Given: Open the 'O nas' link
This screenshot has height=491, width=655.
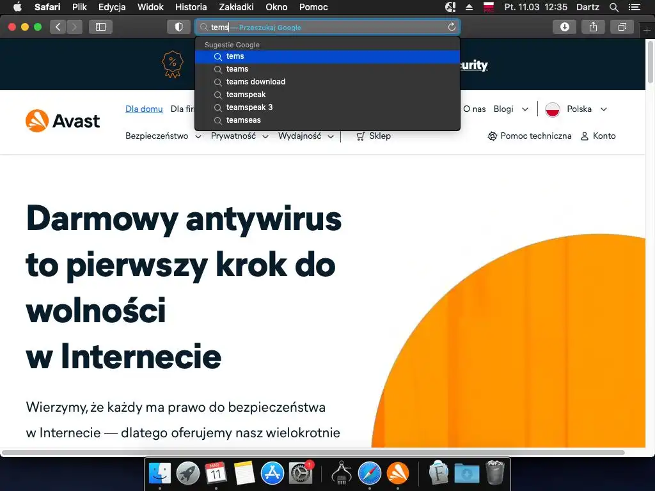Looking at the screenshot, I should [474, 109].
